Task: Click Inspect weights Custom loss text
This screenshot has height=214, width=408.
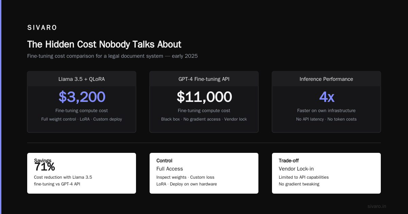Action: 185,177
